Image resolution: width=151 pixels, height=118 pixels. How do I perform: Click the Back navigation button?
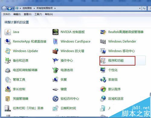[4, 8]
